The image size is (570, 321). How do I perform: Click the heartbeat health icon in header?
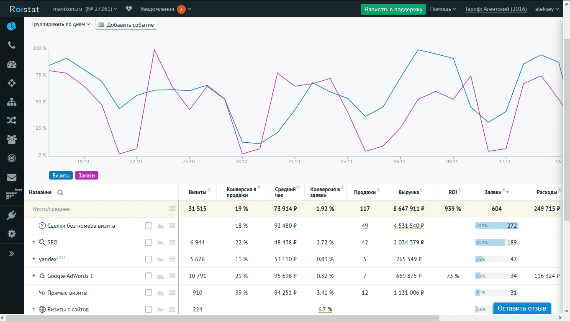click(128, 9)
